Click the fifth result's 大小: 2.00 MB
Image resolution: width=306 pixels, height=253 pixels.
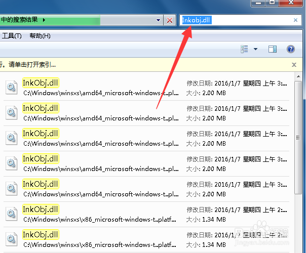pyautogui.click(x=206, y=194)
